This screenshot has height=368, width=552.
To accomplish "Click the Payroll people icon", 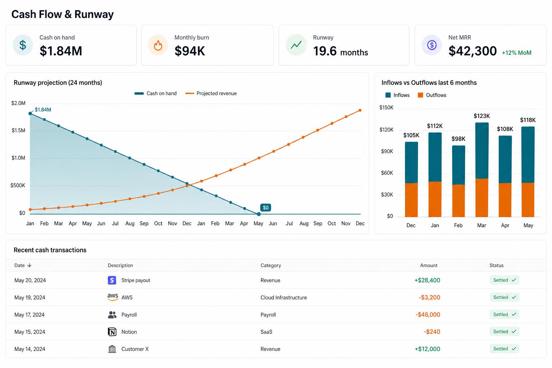I will (x=112, y=315).
